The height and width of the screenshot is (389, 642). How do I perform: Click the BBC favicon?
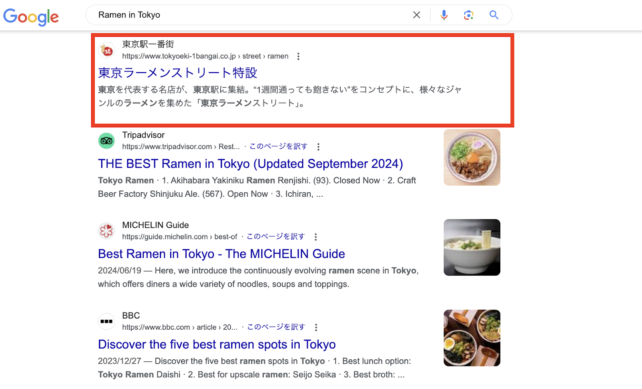tap(107, 321)
